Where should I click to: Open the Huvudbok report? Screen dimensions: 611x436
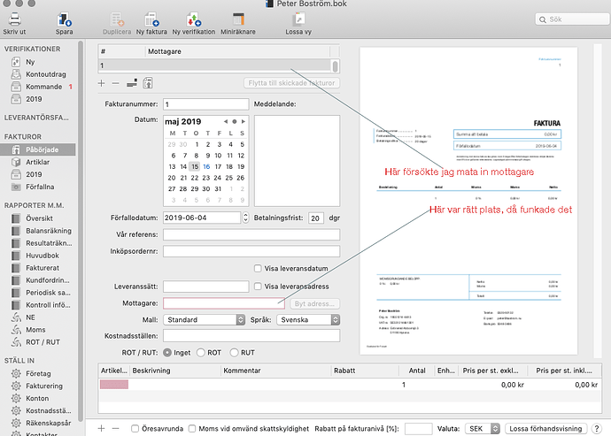[x=43, y=256]
